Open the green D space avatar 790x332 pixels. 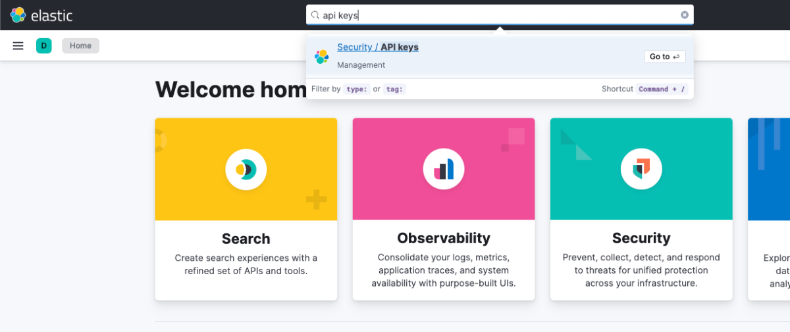pos(43,45)
